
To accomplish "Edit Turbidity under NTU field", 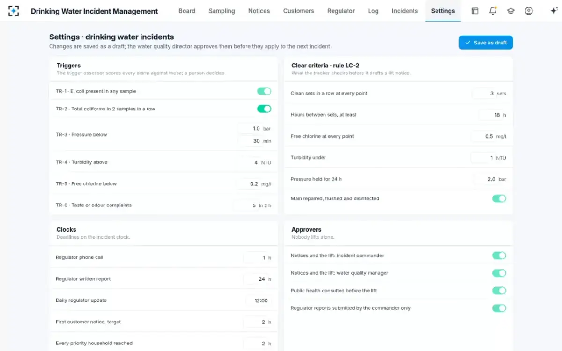I will 482,158.
